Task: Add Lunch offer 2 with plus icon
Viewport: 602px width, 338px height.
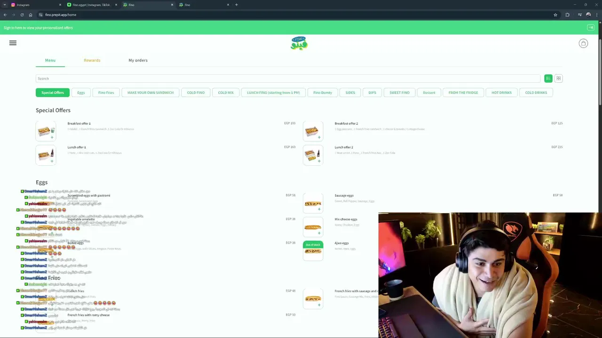Action: 319,161
